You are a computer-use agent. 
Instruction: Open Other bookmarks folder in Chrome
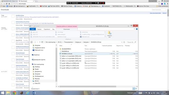162,6
